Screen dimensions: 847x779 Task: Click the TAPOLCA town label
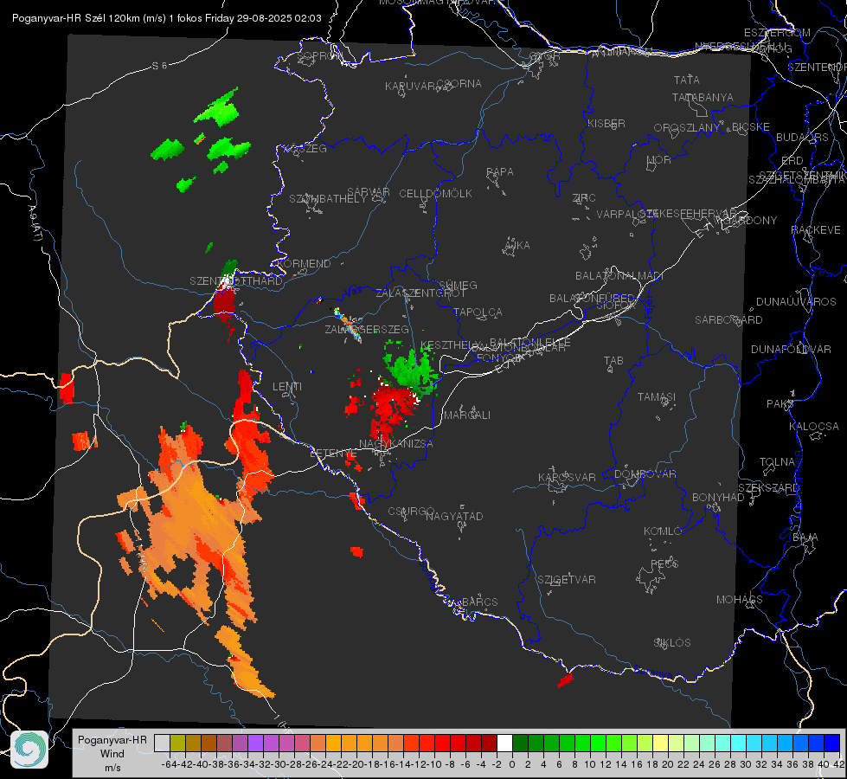coord(478,312)
